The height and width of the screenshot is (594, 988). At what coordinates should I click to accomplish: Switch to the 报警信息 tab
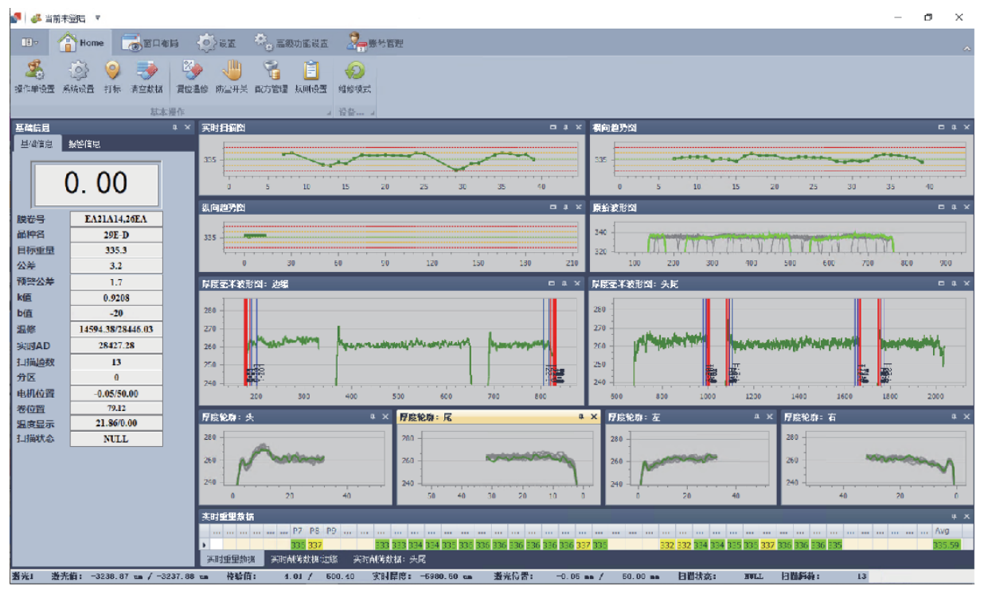pyautogui.click(x=84, y=144)
